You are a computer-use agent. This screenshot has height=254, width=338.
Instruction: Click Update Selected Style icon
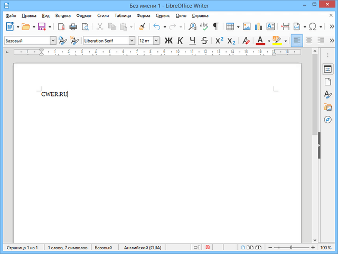tap(62, 41)
